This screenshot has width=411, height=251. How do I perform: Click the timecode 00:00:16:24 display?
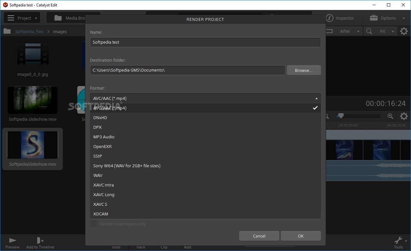[x=386, y=103]
